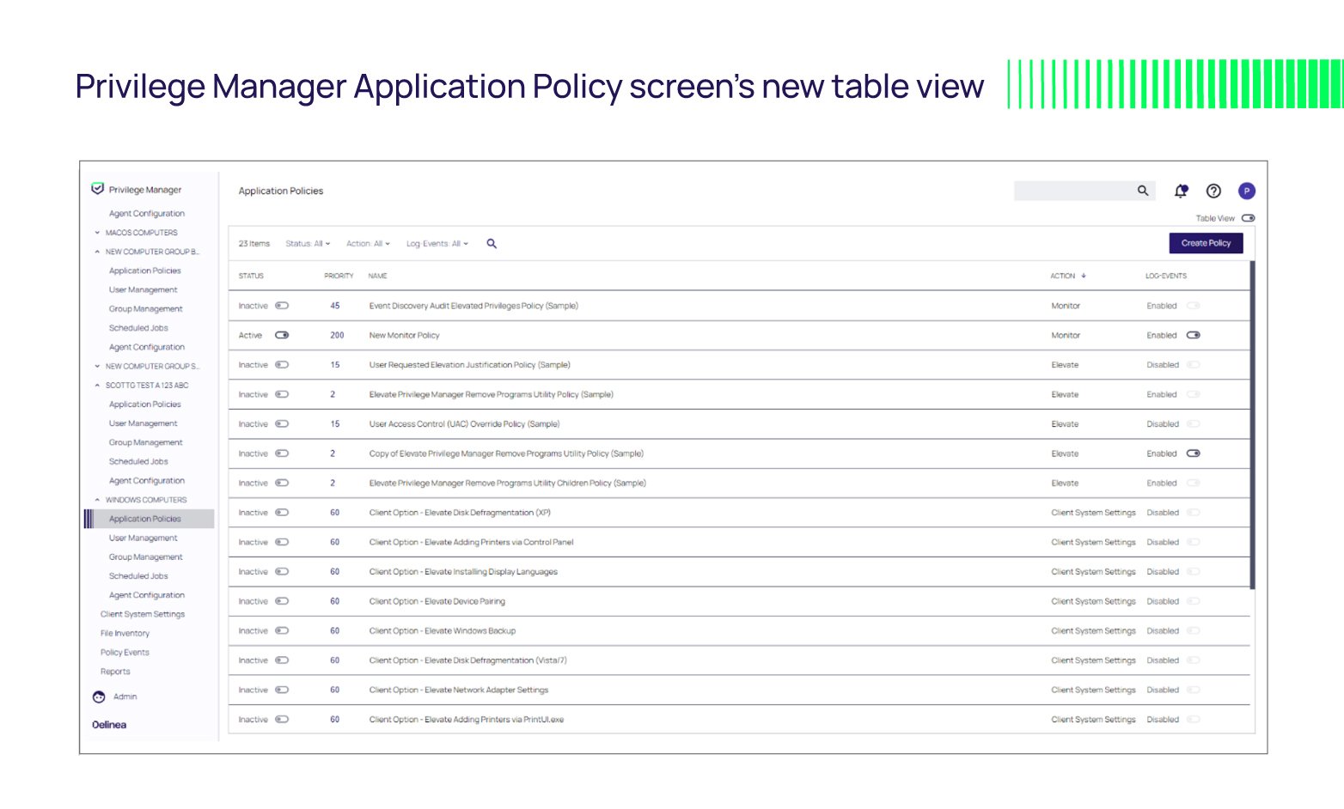Select Application Policies under WINDOWS COMPUTERS

pyautogui.click(x=145, y=519)
